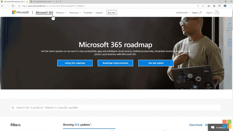Refresh the page with reload button
This screenshot has height=131, width=233.
[13, 6]
